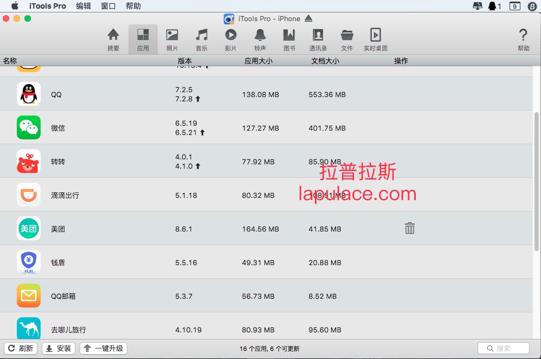Open the 照片 photos section
The image size is (541, 359).
point(172,40)
